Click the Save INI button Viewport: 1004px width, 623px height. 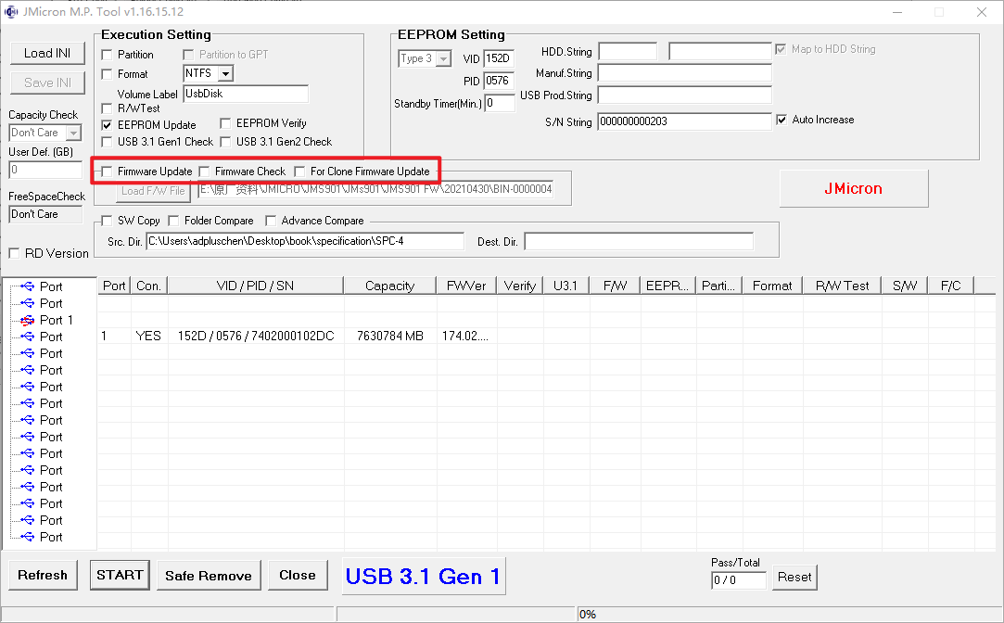(x=47, y=83)
